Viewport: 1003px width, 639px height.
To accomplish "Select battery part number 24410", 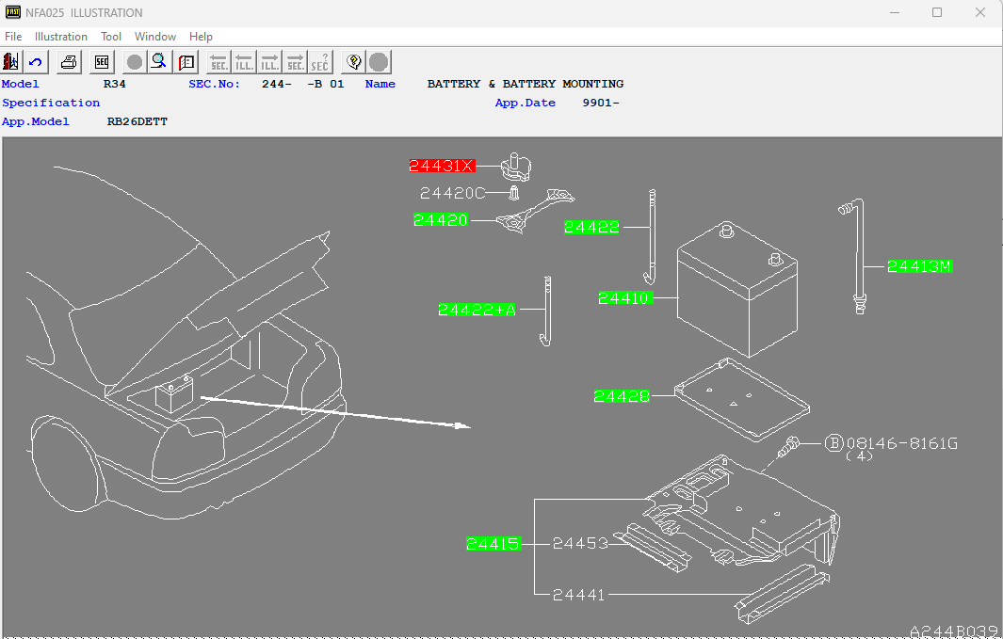I will [623, 298].
